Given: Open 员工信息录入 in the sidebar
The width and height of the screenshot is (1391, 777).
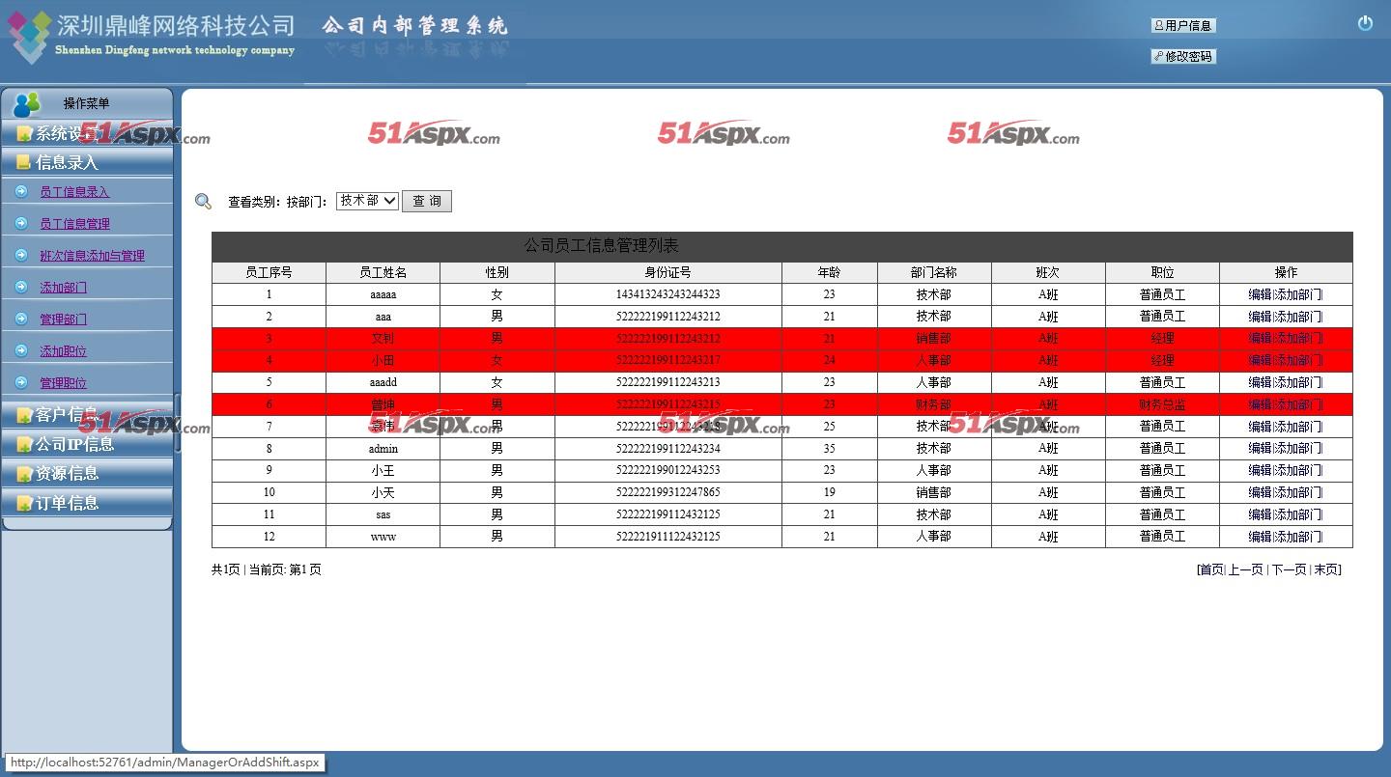Looking at the screenshot, I should tap(74, 192).
